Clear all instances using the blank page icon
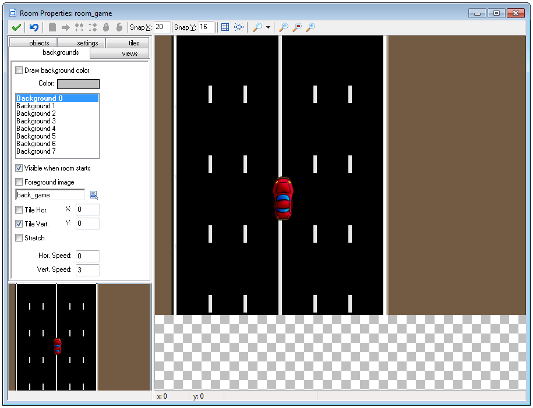Viewport: 533px width, 408px height. (52, 27)
